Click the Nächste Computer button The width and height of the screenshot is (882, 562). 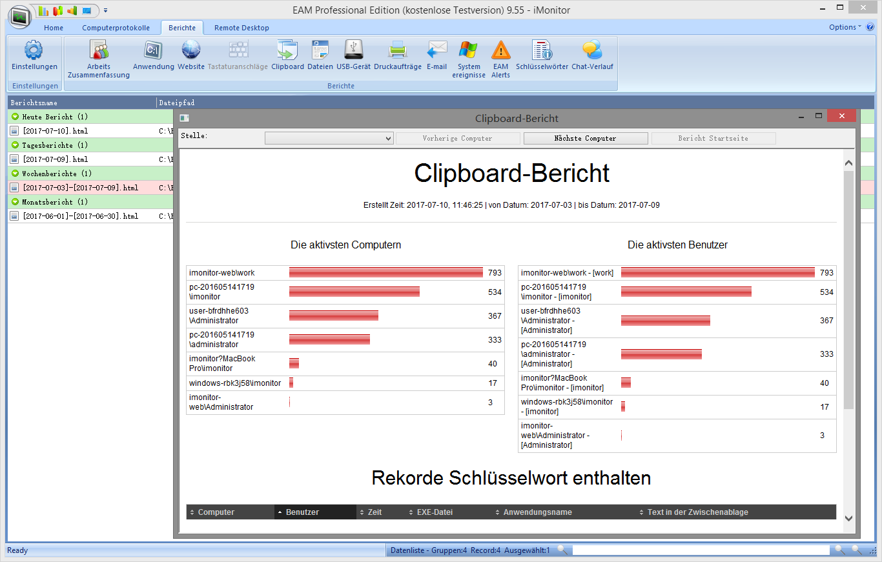click(585, 138)
